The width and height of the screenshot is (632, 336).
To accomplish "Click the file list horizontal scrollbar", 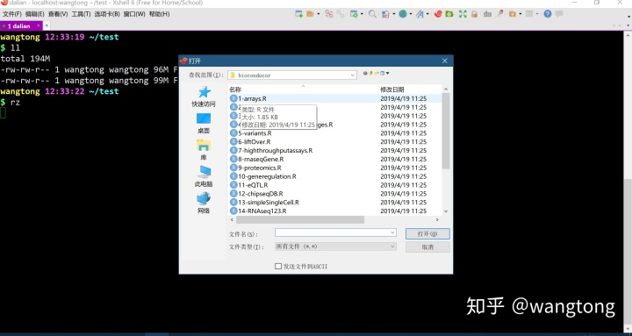I will [300, 219].
